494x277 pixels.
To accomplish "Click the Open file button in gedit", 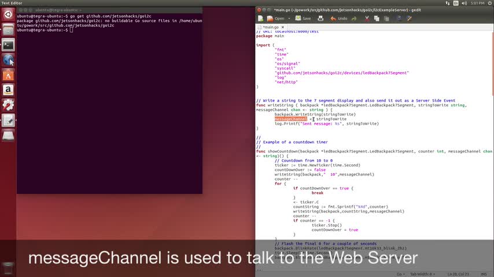I will pos(276,18).
